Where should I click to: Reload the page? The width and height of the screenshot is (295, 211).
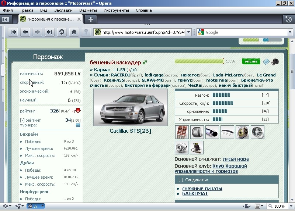coord(62,32)
